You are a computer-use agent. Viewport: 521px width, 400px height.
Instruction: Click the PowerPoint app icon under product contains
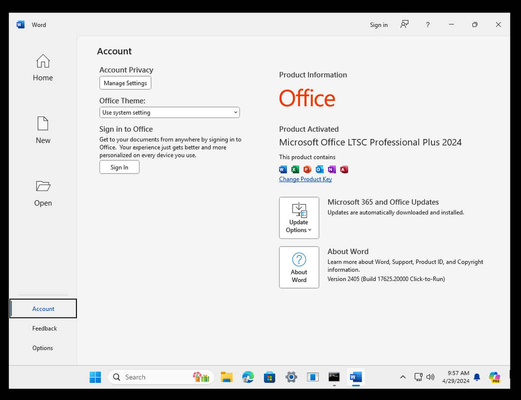pos(307,169)
